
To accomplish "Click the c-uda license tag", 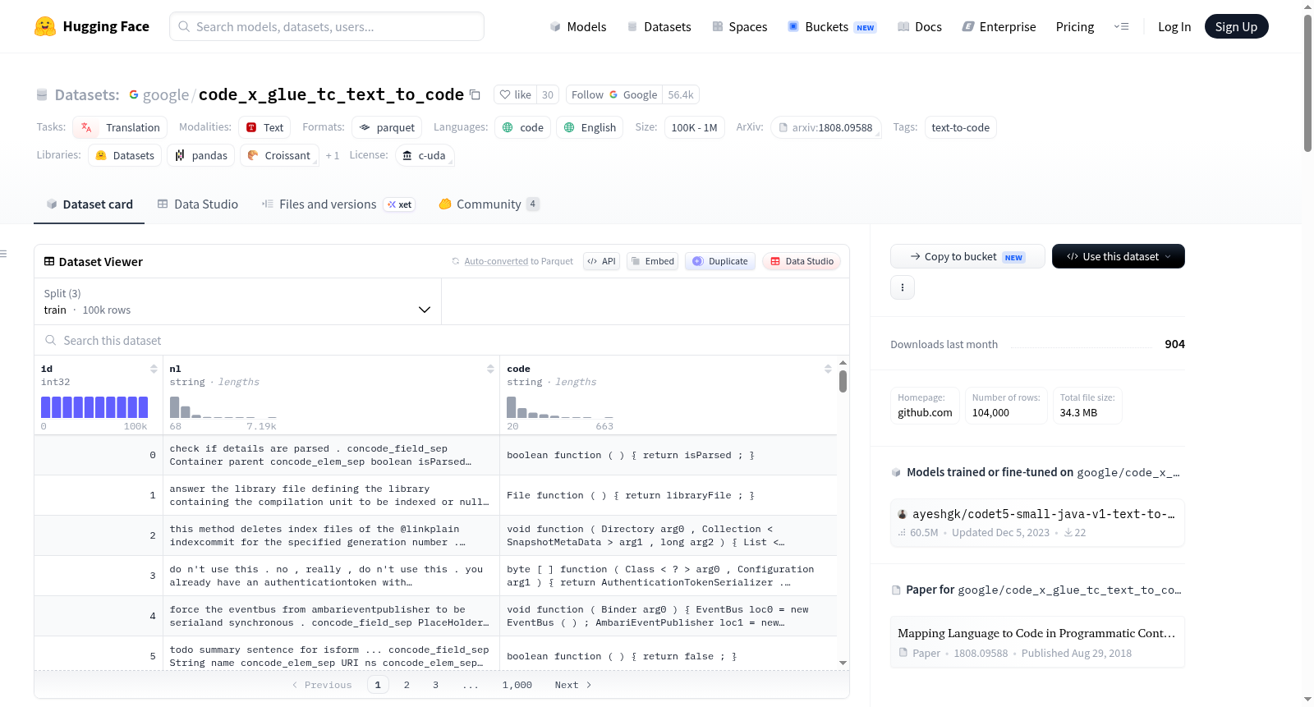I will pos(425,155).
